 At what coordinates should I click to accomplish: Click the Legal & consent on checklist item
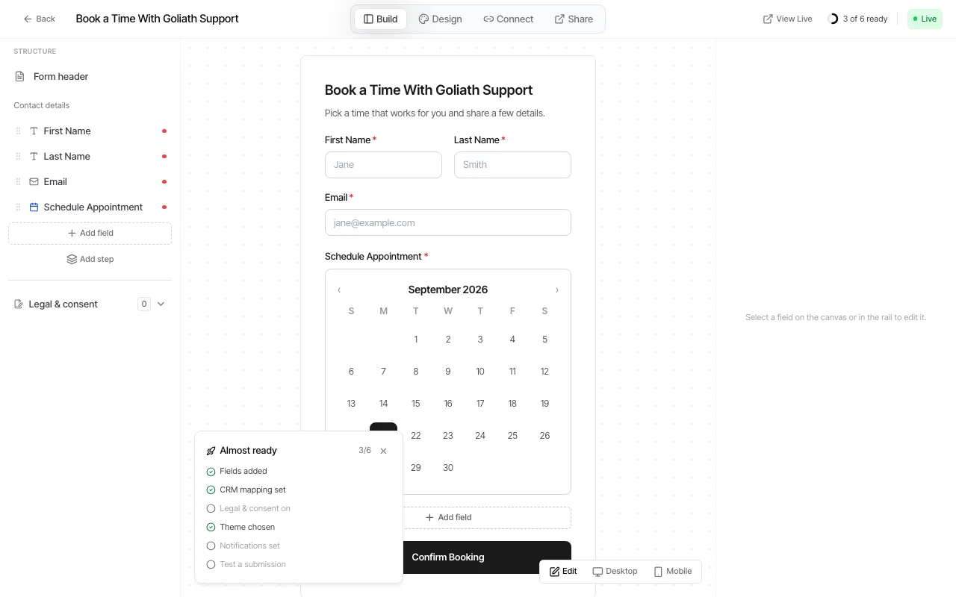[248, 508]
